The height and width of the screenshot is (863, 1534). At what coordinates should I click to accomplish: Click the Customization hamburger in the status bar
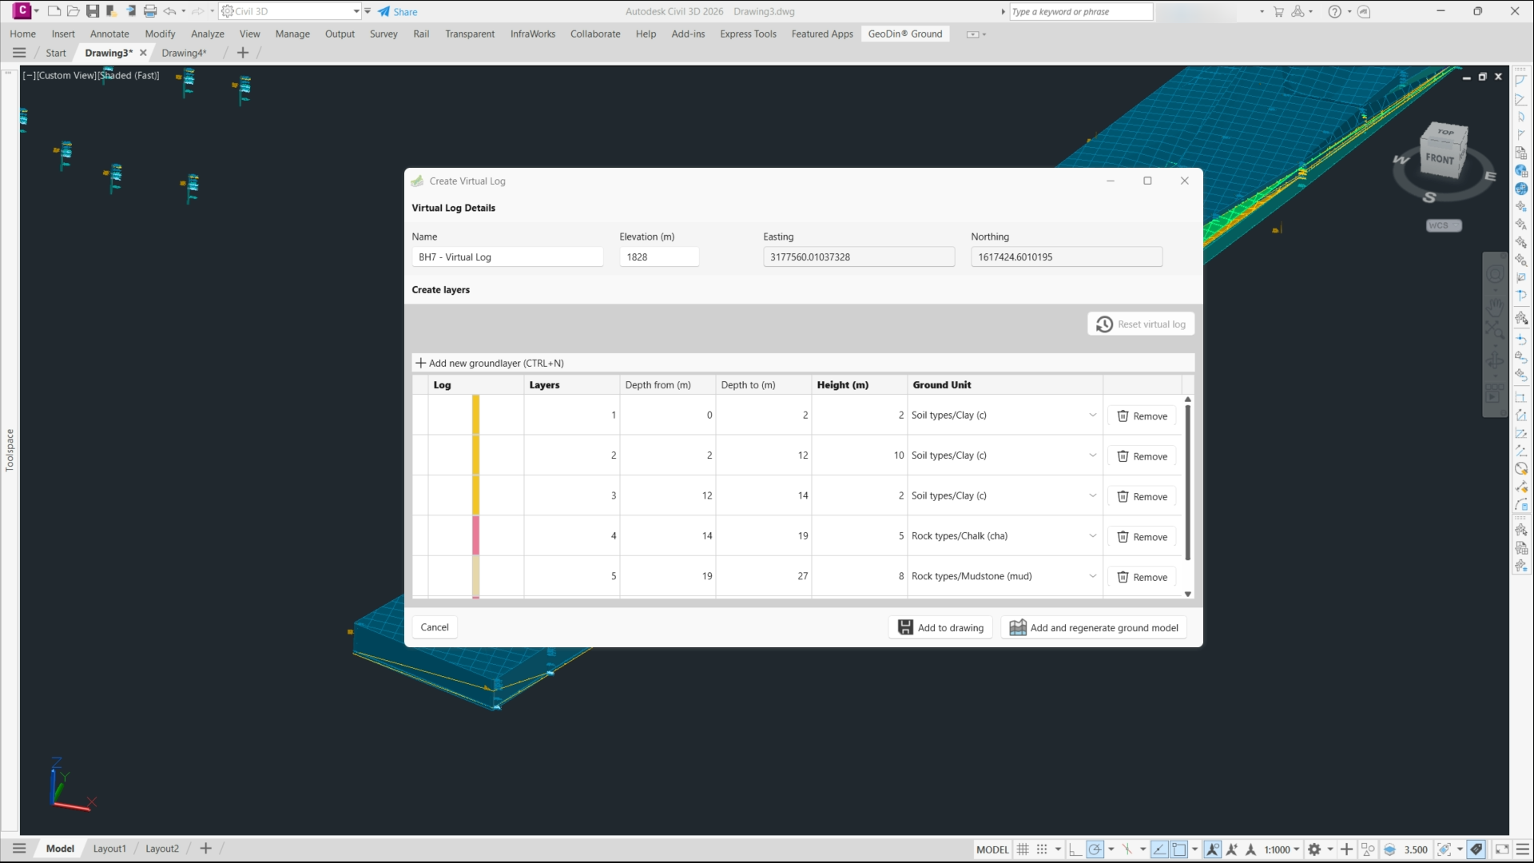click(1522, 849)
